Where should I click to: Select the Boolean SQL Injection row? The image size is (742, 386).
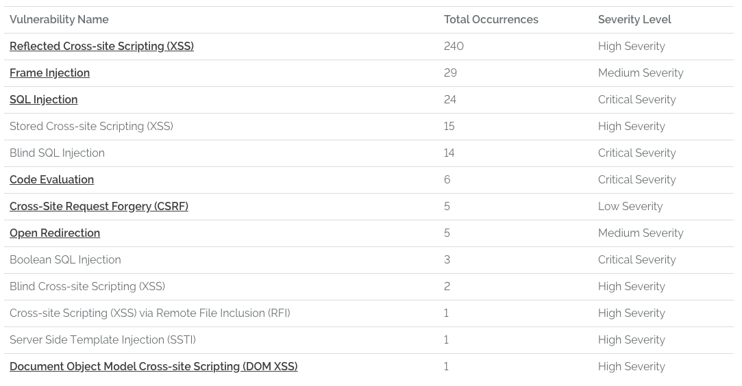click(x=65, y=260)
